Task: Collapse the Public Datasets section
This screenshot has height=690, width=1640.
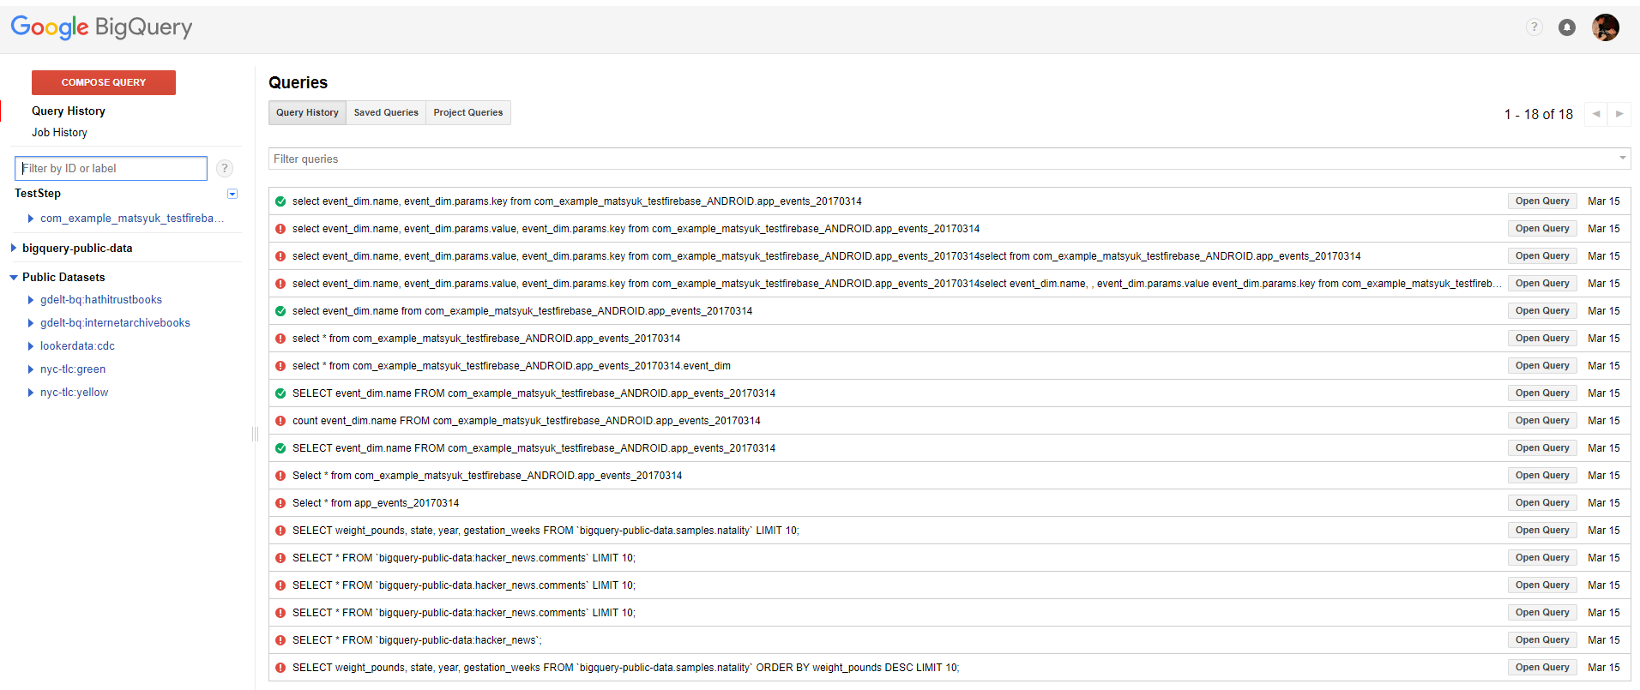Action: [13, 278]
